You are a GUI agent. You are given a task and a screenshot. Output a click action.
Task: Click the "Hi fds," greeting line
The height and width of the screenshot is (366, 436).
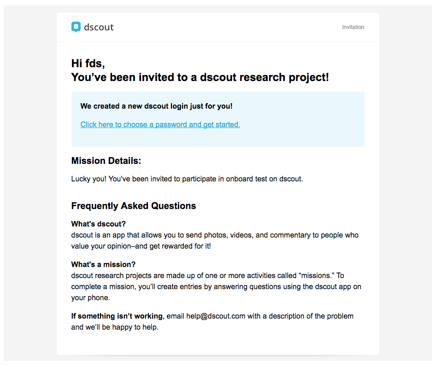click(88, 64)
